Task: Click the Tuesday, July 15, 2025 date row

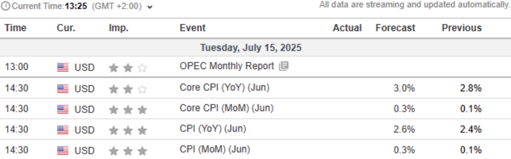Action: pyautogui.click(x=251, y=48)
